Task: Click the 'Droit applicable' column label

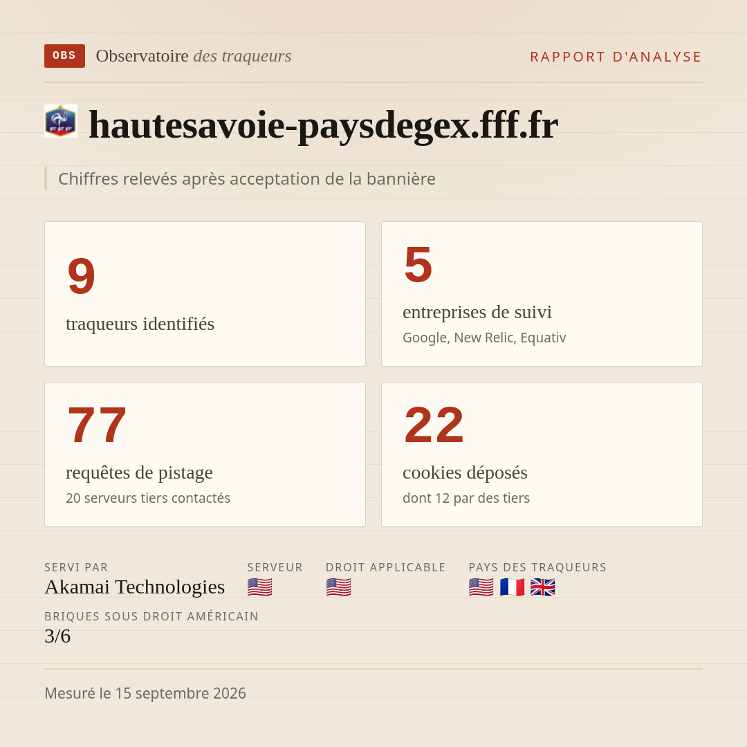Action: click(x=385, y=567)
